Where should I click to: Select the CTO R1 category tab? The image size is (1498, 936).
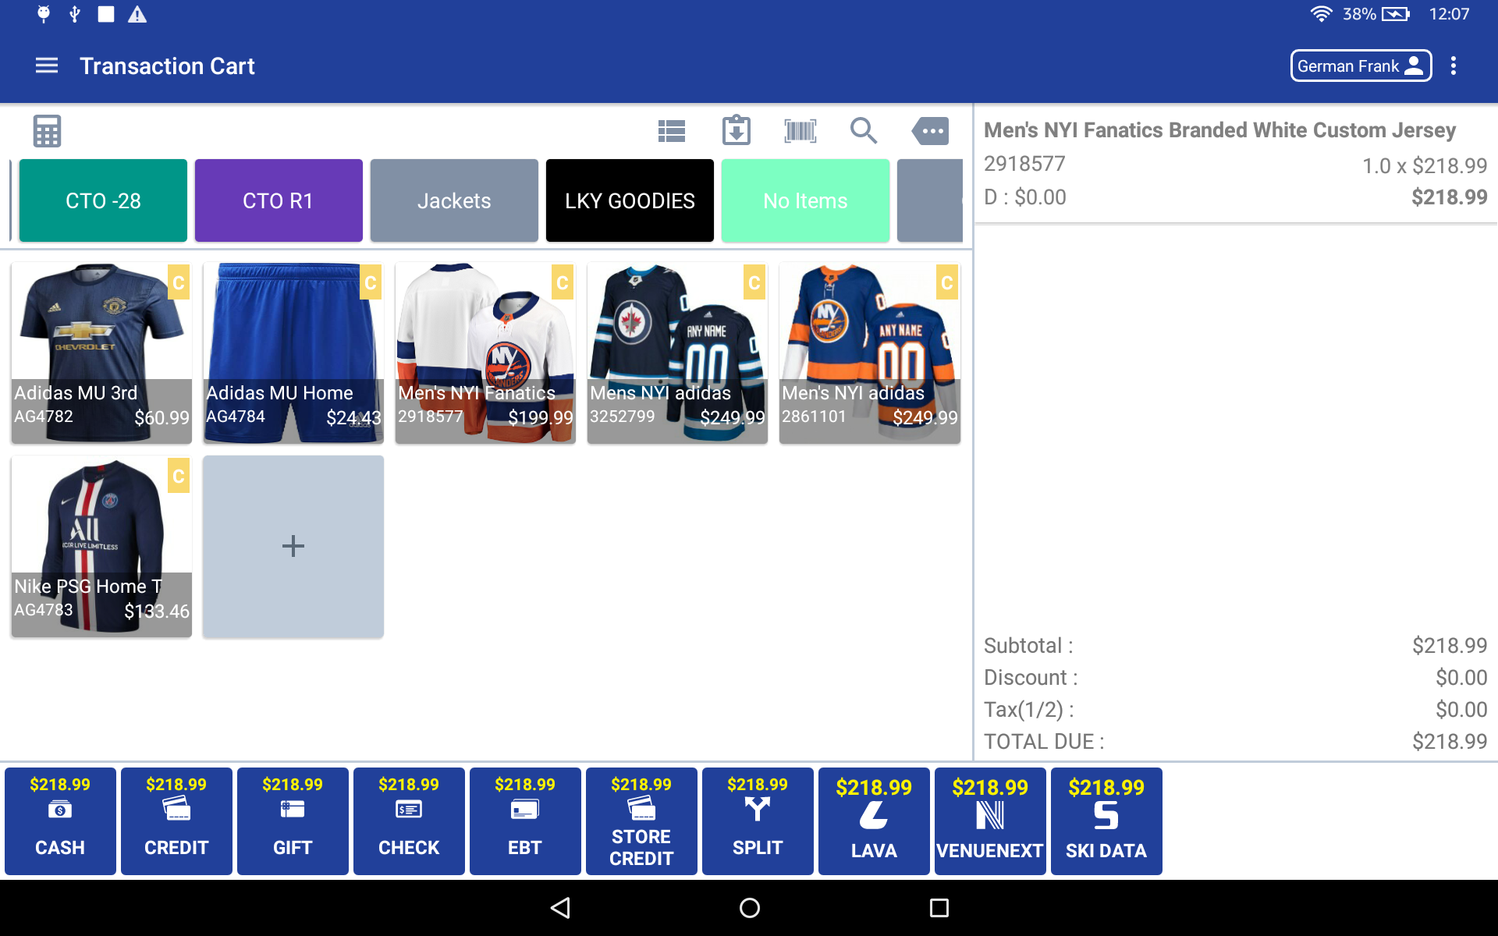point(279,200)
